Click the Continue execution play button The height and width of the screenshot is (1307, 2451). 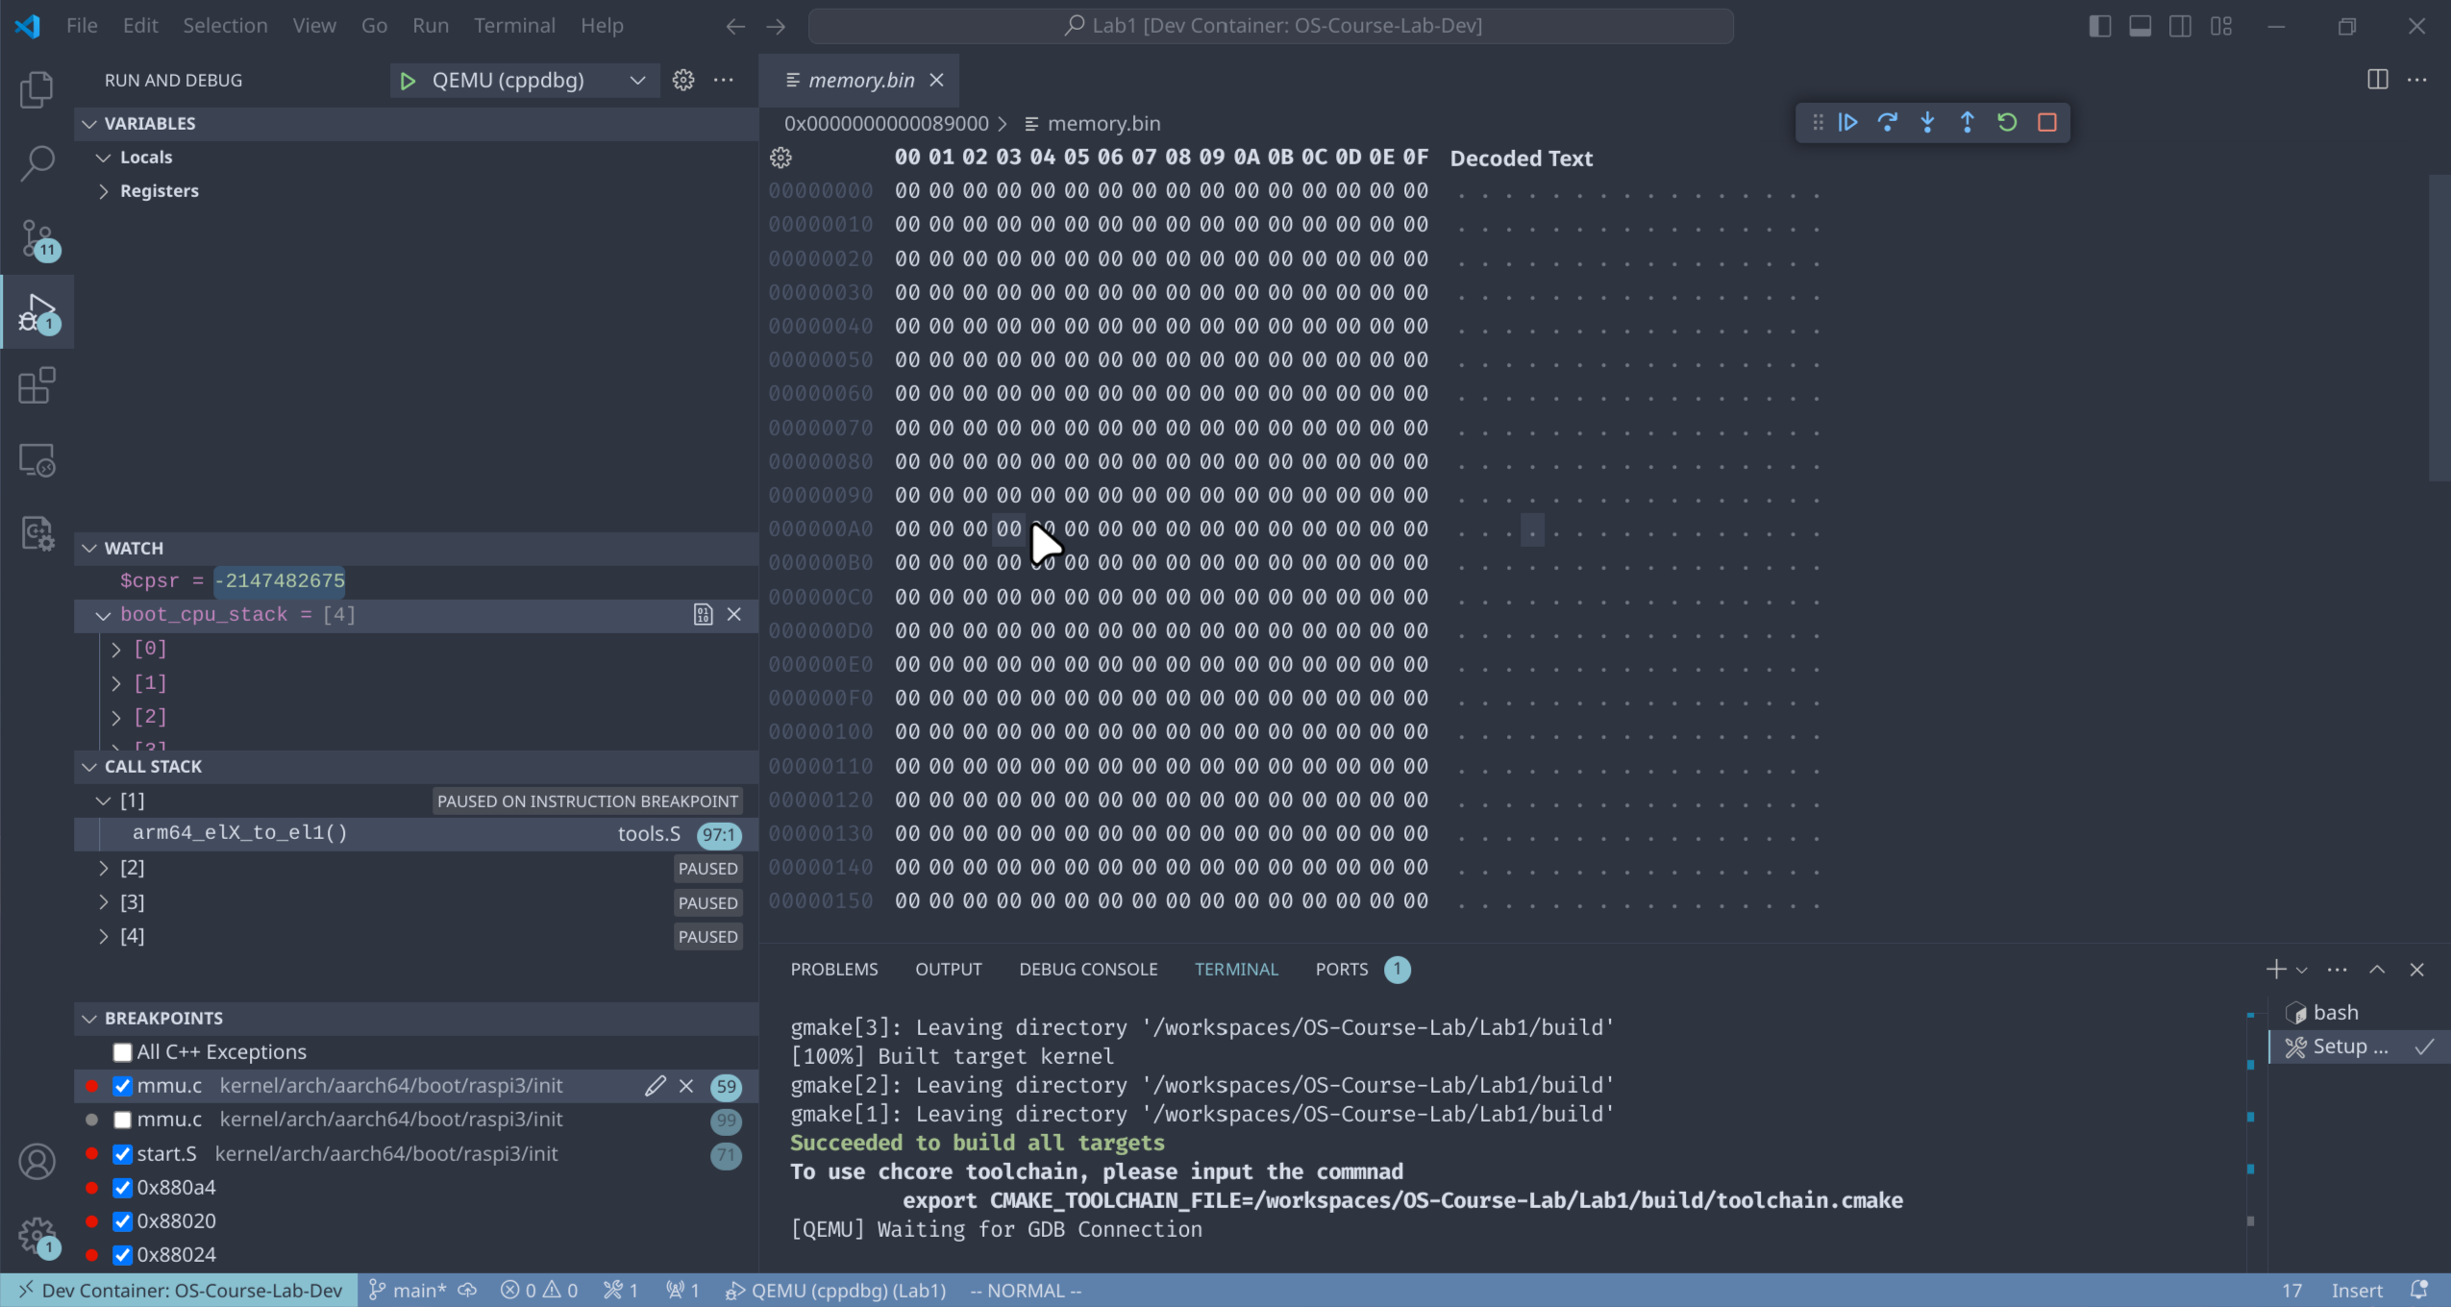[x=1848, y=122]
